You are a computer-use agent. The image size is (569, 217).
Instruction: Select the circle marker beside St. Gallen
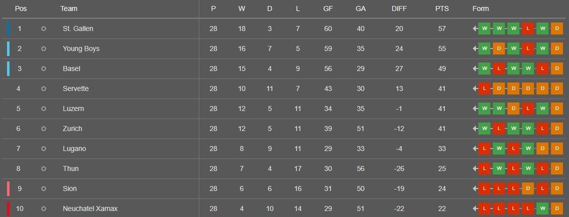click(44, 28)
